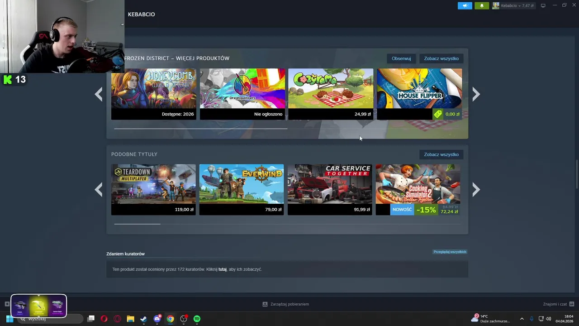Open the Car Service Together game card

tap(330, 189)
